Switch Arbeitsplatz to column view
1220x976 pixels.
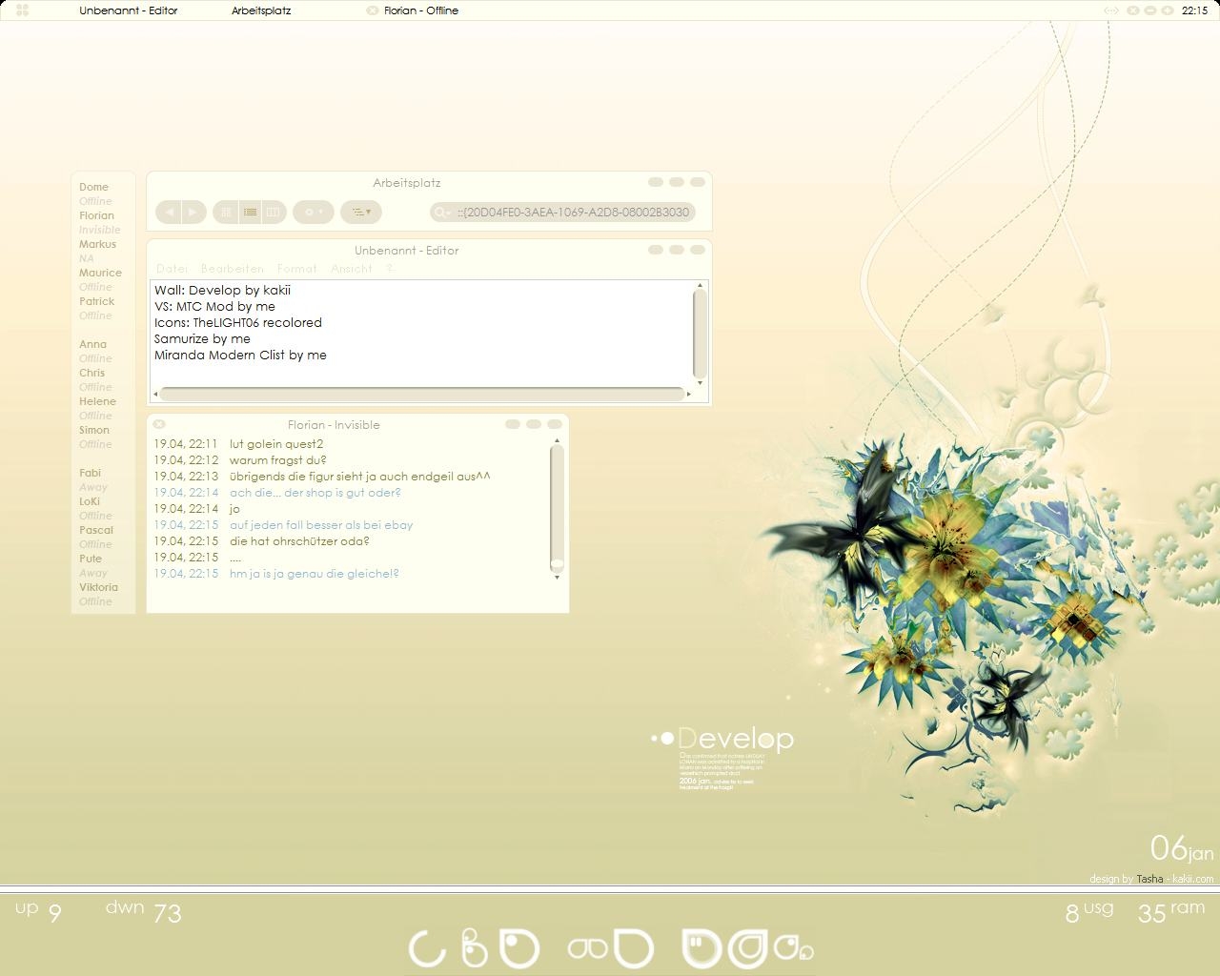273,212
